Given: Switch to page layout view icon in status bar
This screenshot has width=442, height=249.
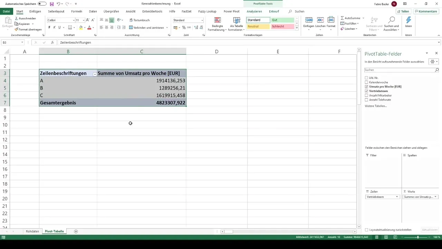Looking at the screenshot, I should (x=386, y=237).
